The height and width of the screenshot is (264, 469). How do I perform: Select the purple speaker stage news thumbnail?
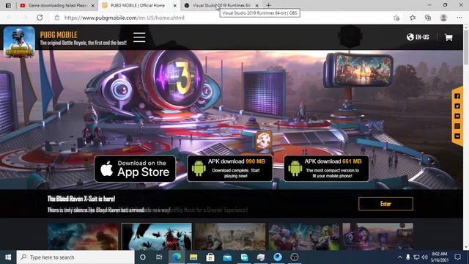point(378,236)
